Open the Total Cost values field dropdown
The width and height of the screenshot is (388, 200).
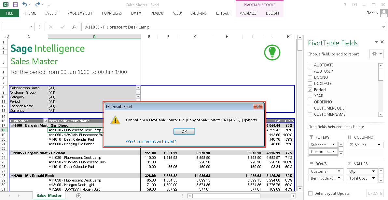tap(373, 178)
